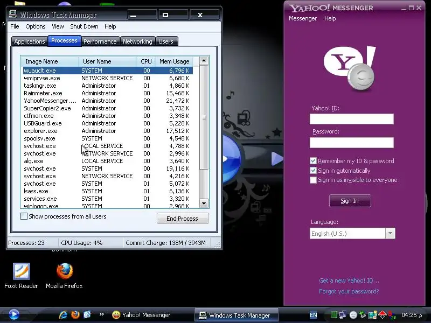Image resolution: width=431 pixels, height=323 pixels.
Task: Open Mozilla Firefox desktop shortcut
Action: [64, 276]
